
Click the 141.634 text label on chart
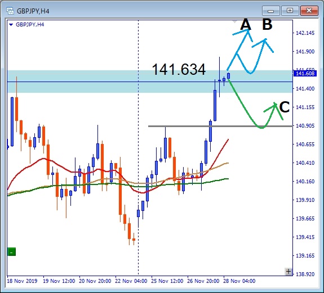(x=179, y=69)
